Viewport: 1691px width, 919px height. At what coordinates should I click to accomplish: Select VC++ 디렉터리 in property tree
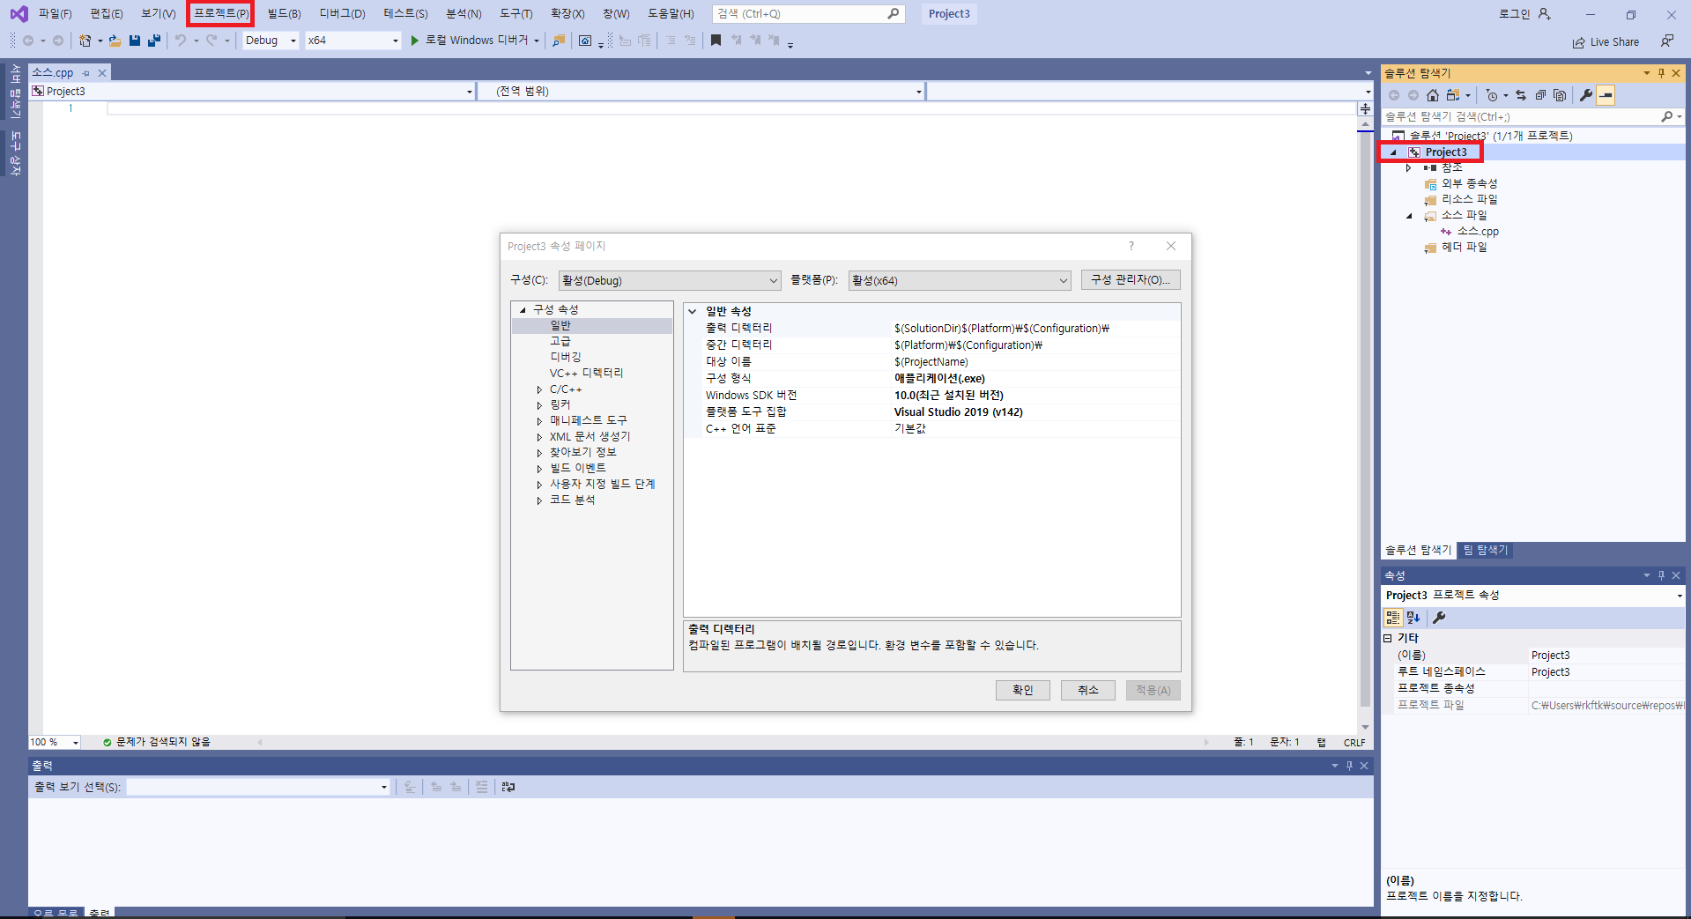586,374
